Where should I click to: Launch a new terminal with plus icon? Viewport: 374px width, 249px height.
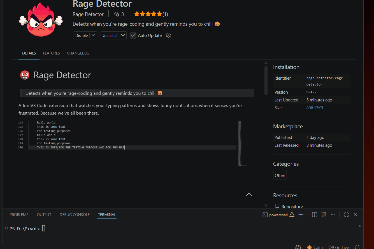[301, 215]
